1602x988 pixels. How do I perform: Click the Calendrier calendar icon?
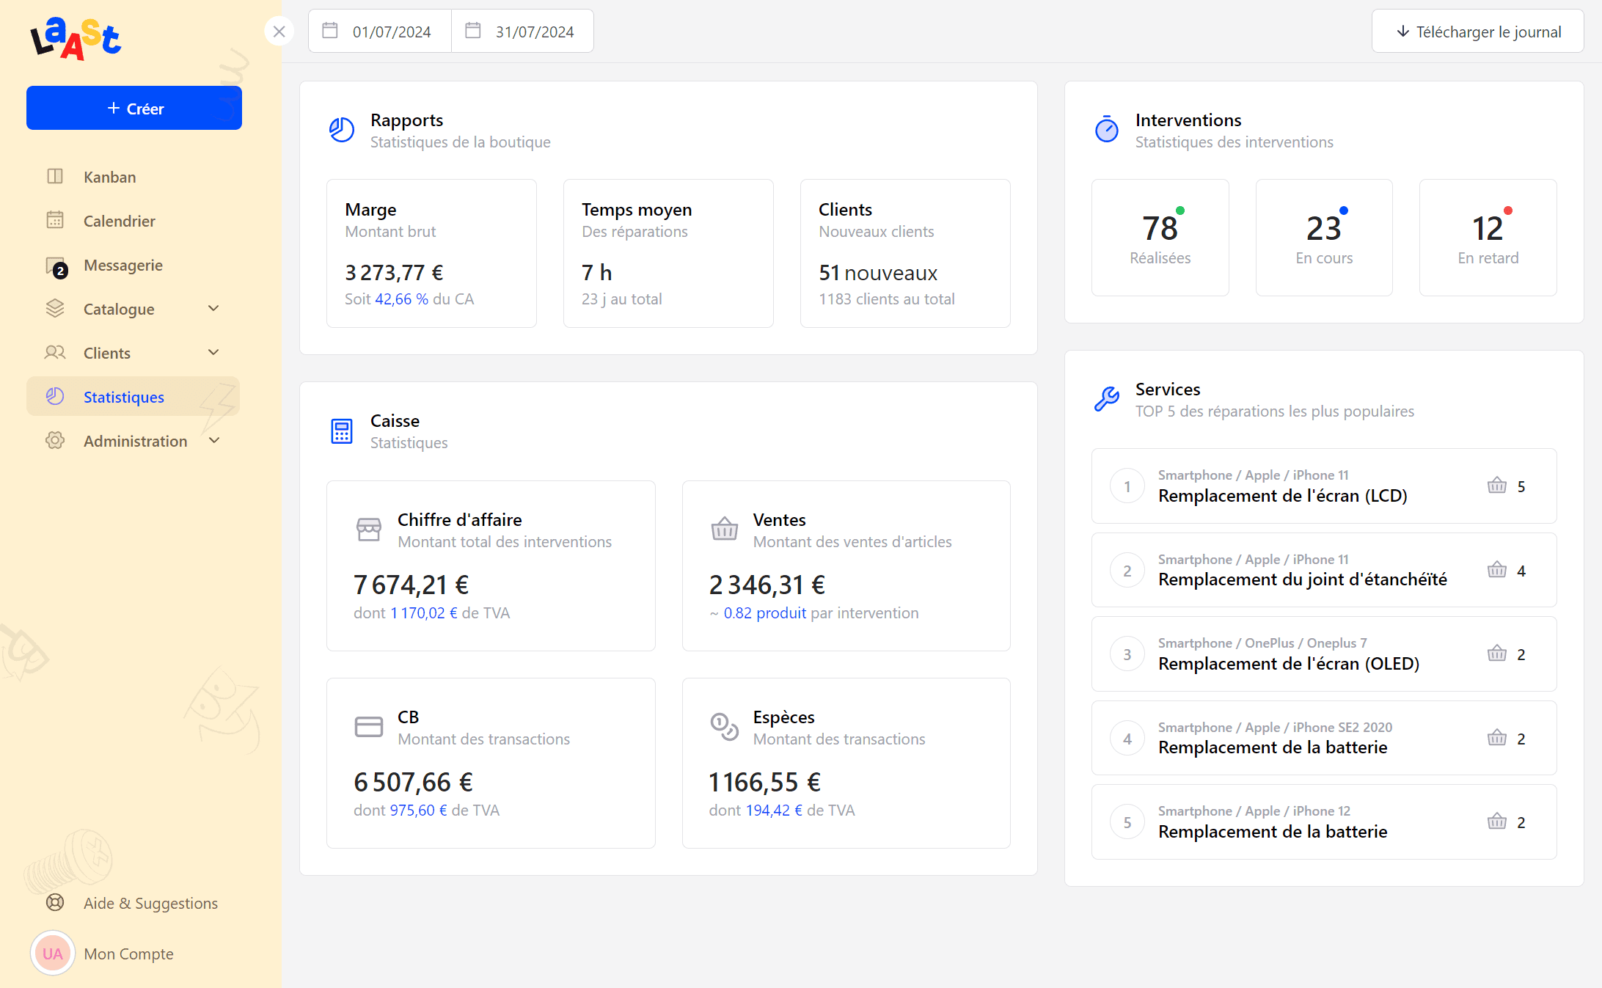(55, 220)
